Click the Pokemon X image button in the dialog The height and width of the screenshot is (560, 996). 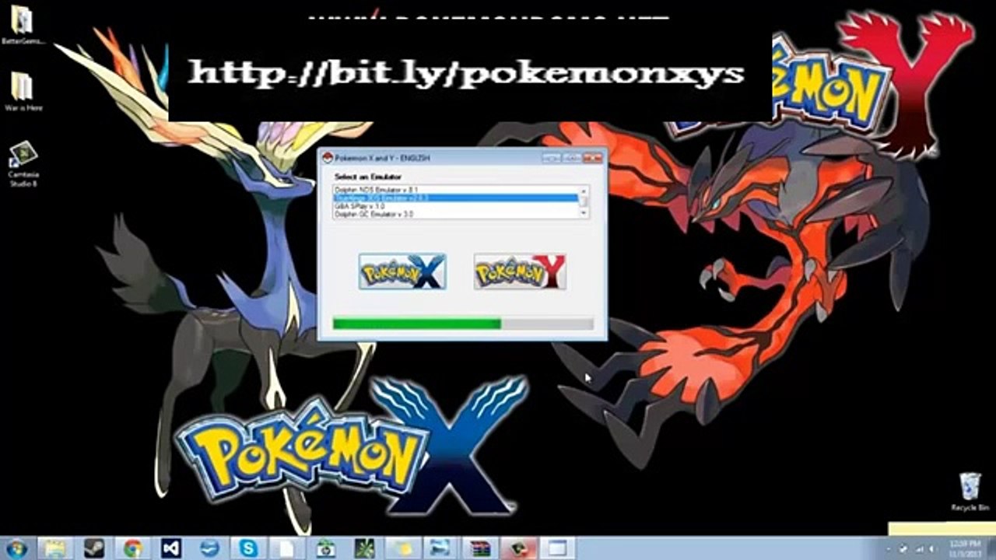[x=402, y=271]
